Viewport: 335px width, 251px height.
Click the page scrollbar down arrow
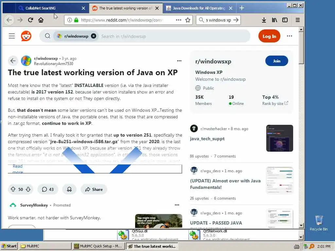click(301, 226)
